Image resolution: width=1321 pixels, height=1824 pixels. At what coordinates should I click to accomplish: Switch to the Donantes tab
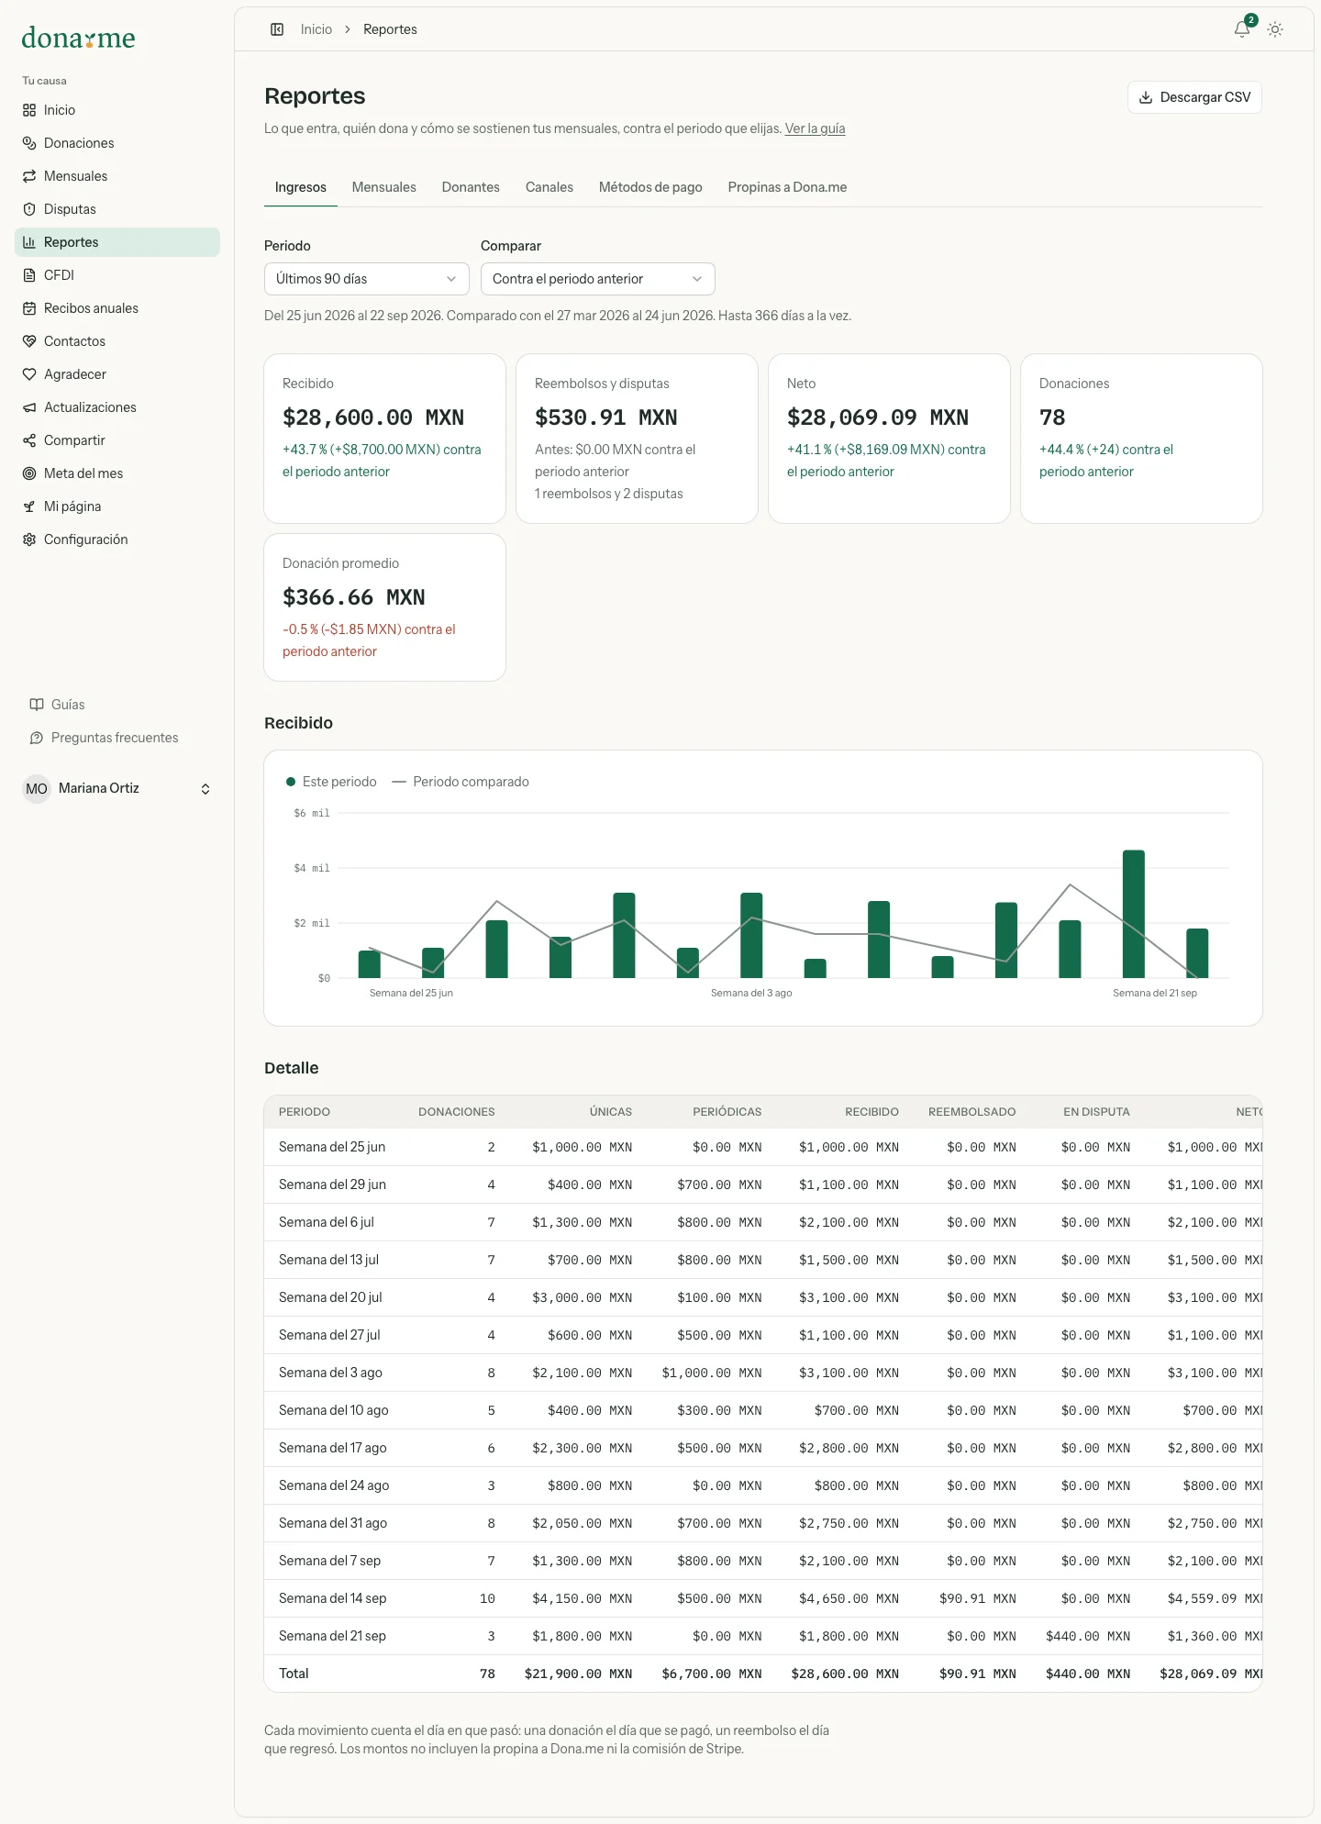click(471, 187)
